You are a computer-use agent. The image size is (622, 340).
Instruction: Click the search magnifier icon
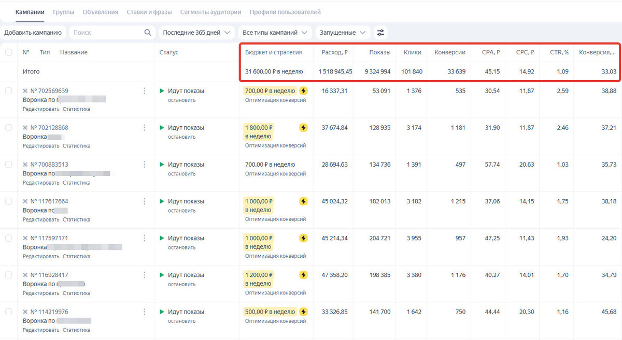148,33
